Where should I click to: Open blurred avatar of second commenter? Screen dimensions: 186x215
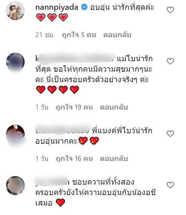[x=15, y=62]
